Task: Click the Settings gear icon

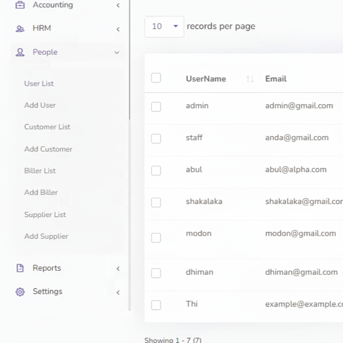Action: pyautogui.click(x=20, y=292)
